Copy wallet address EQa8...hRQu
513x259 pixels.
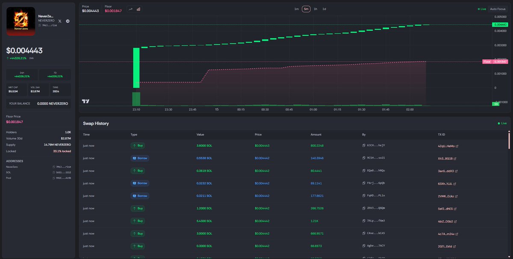pos(363,171)
